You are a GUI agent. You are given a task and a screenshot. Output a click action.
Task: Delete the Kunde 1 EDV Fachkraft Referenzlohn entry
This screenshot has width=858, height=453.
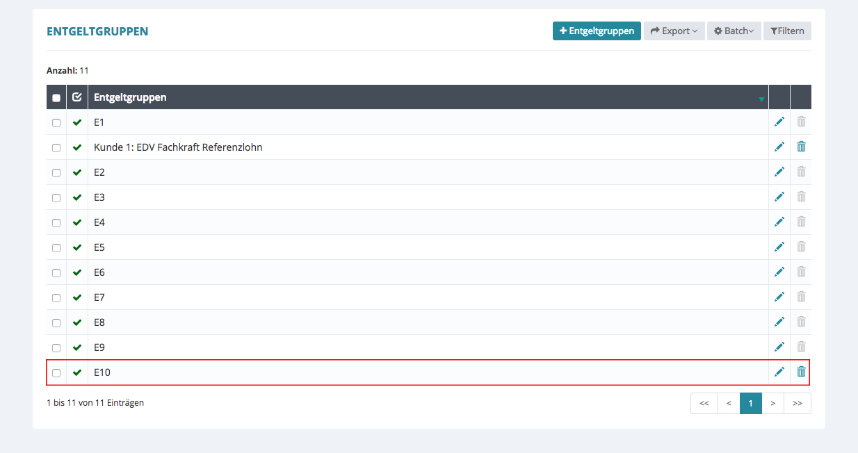tap(801, 147)
